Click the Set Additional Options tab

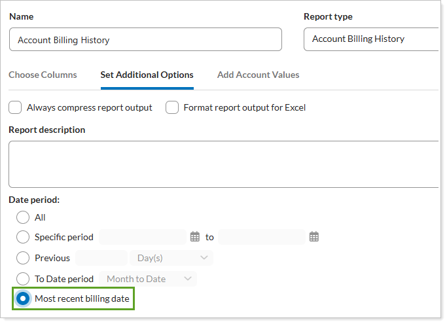pos(147,75)
